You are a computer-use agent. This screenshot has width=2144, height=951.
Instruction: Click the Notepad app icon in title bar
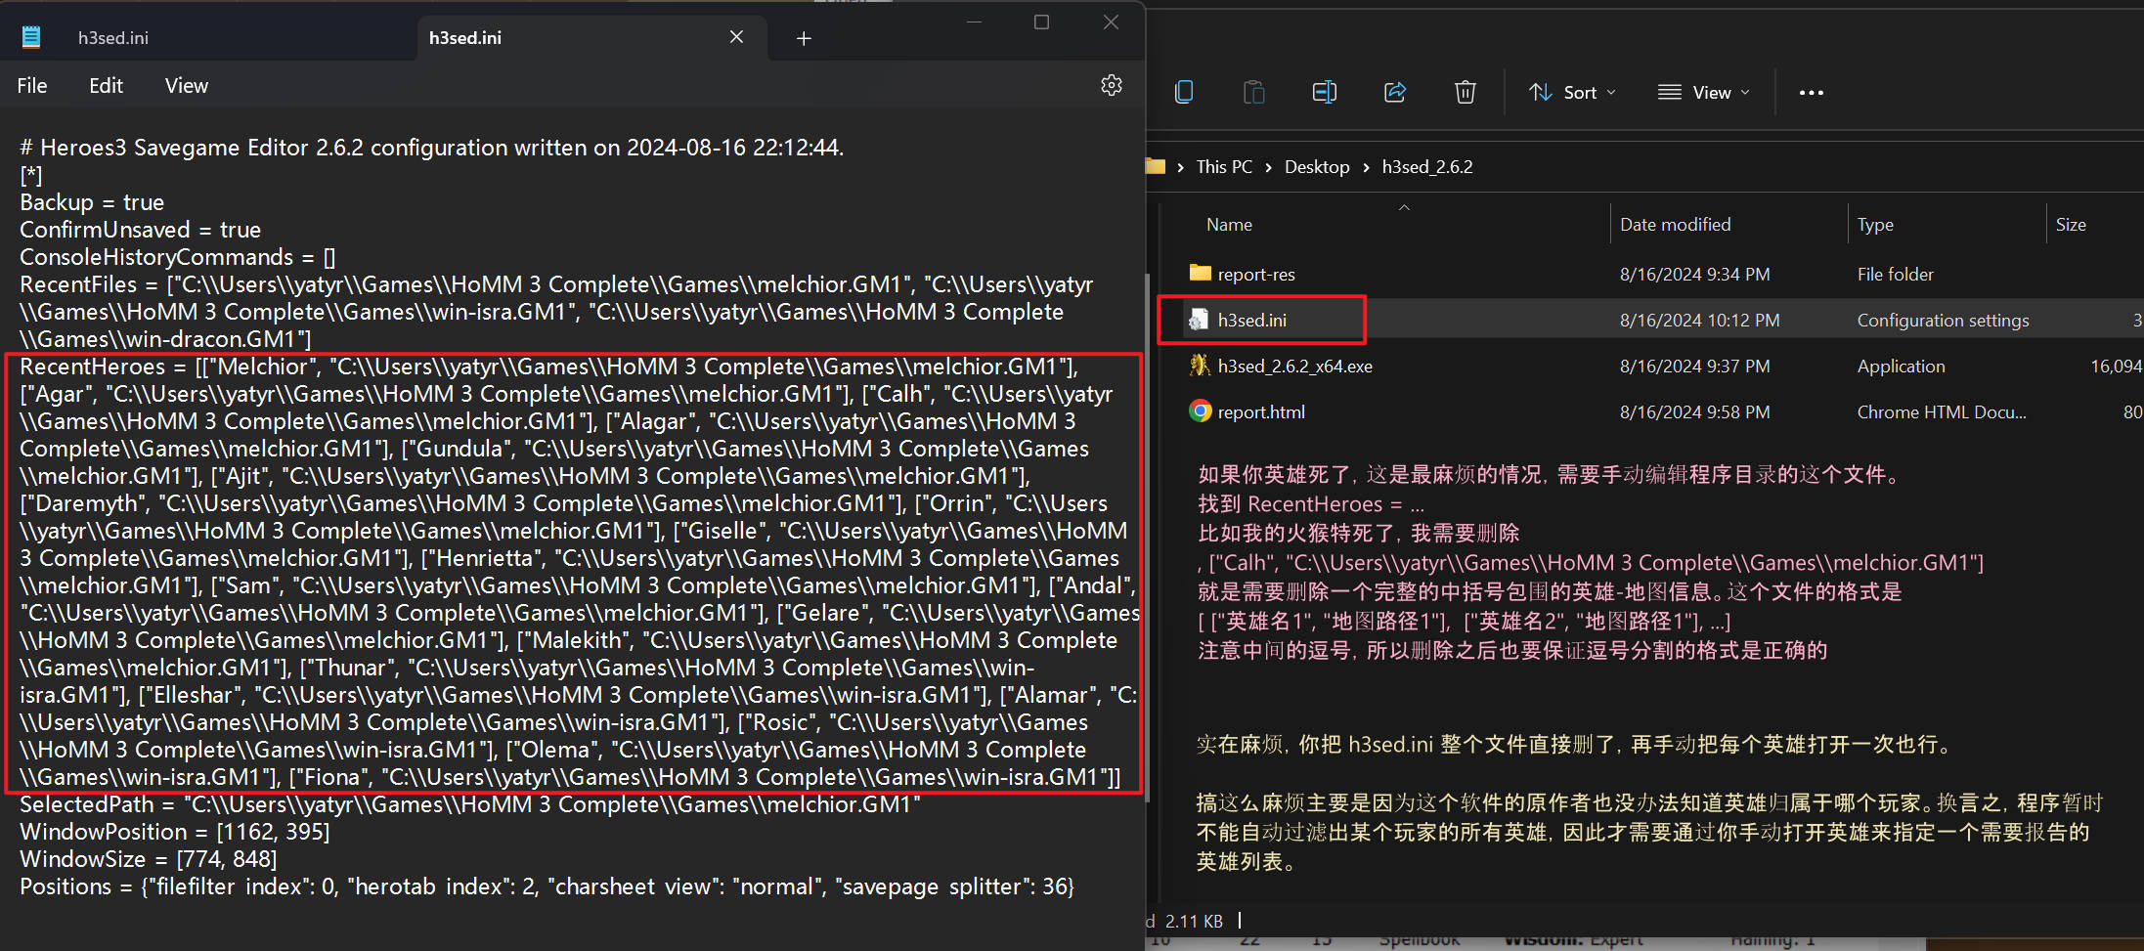pyautogui.click(x=31, y=37)
